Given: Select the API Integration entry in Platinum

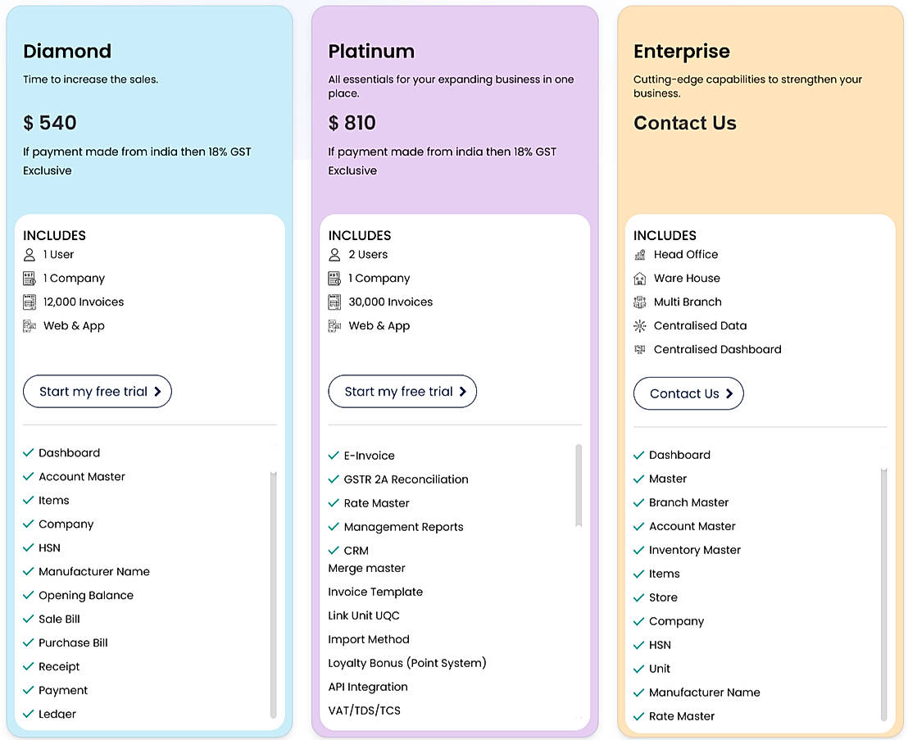Looking at the screenshot, I should (x=368, y=687).
